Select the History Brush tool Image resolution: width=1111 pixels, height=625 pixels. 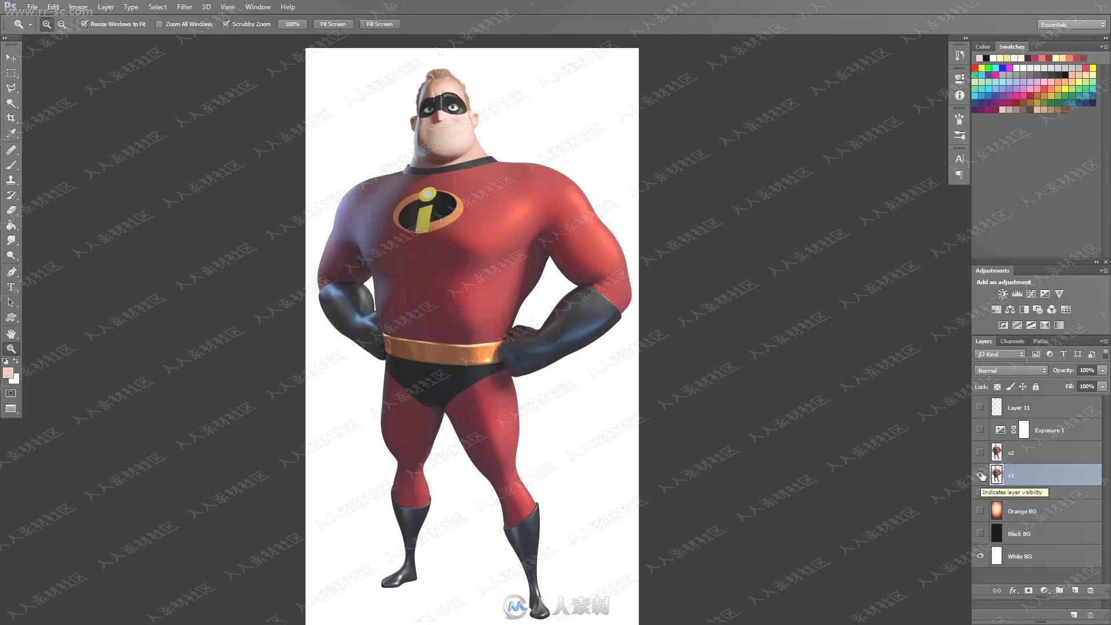(11, 195)
